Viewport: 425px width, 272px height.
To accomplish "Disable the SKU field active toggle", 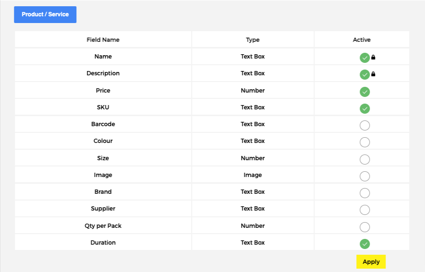I will 364,108.
